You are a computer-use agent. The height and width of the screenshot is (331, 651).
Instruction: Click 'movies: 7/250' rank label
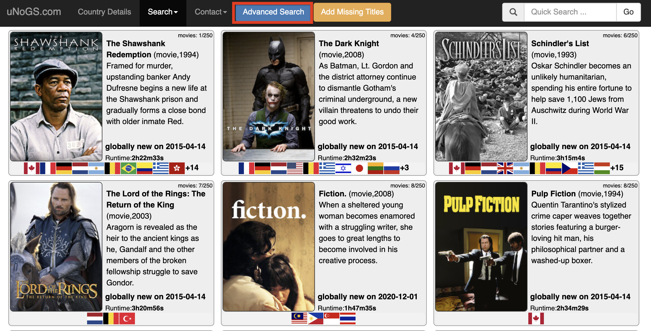tap(195, 186)
